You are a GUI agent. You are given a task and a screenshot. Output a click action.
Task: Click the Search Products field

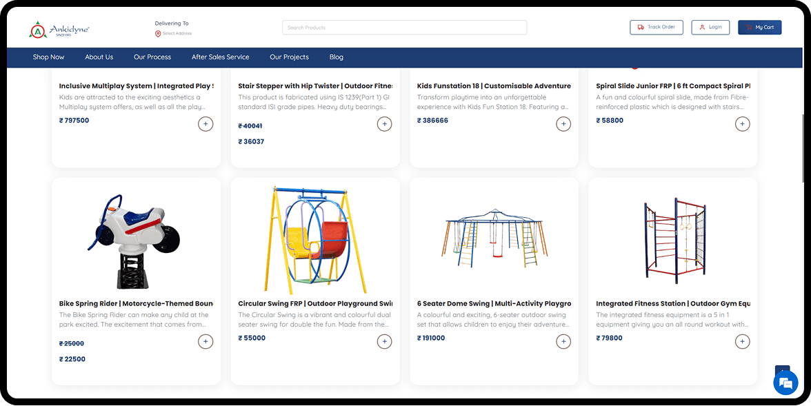pyautogui.click(x=404, y=28)
